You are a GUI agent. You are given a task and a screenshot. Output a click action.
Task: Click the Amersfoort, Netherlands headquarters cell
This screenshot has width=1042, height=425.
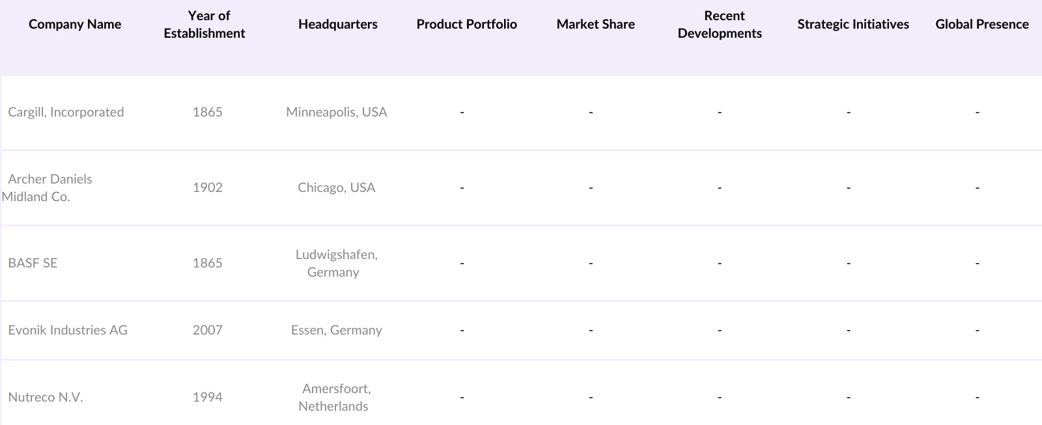pyautogui.click(x=336, y=397)
